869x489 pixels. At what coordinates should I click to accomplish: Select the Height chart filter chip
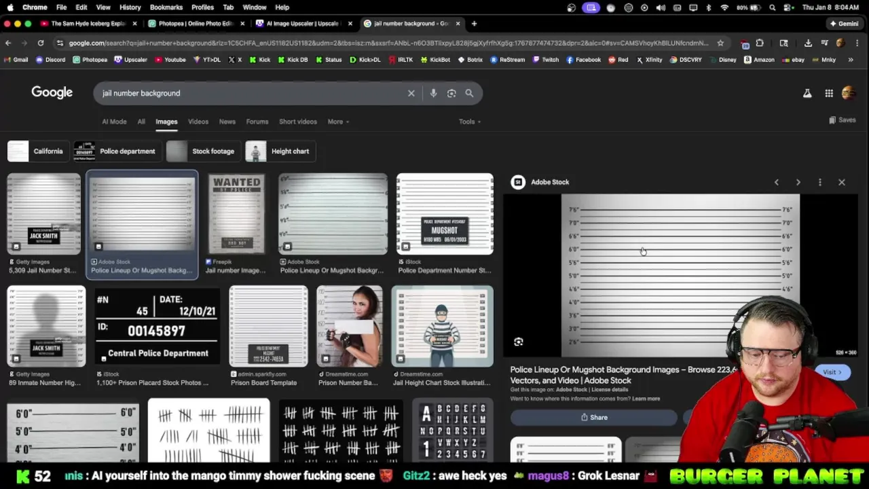coord(279,151)
